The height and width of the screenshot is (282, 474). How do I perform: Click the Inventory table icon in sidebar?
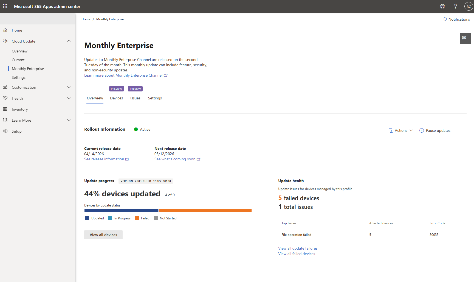(x=5, y=109)
